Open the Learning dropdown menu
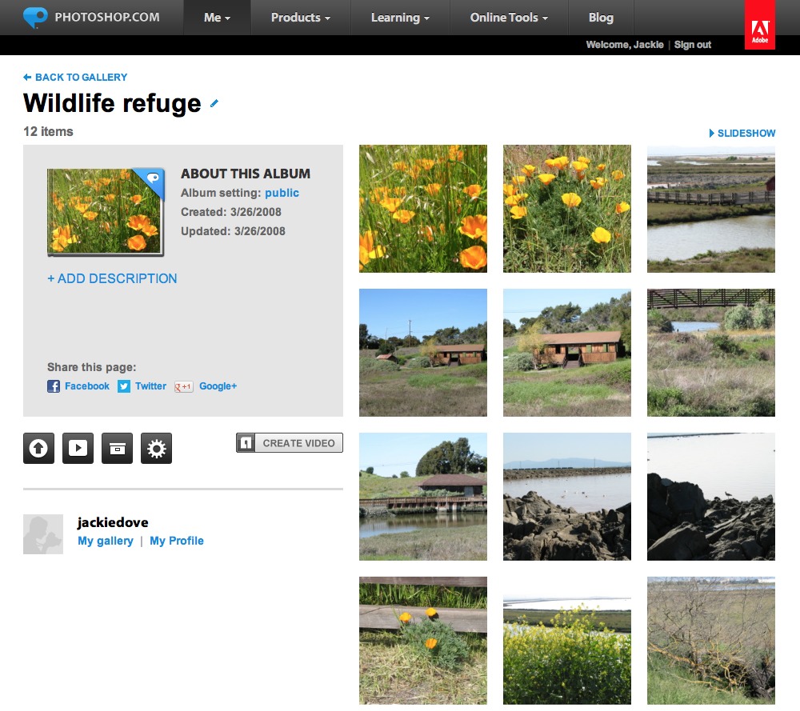Image resolution: width=800 pixels, height=711 pixels. tap(400, 18)
